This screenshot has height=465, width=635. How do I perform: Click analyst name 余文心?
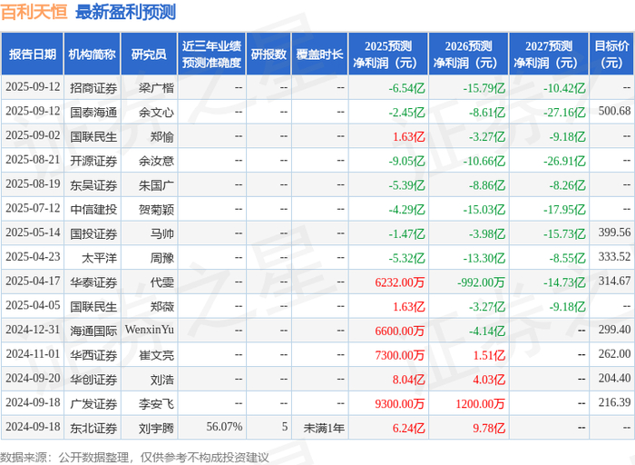[x=156, y=113]
